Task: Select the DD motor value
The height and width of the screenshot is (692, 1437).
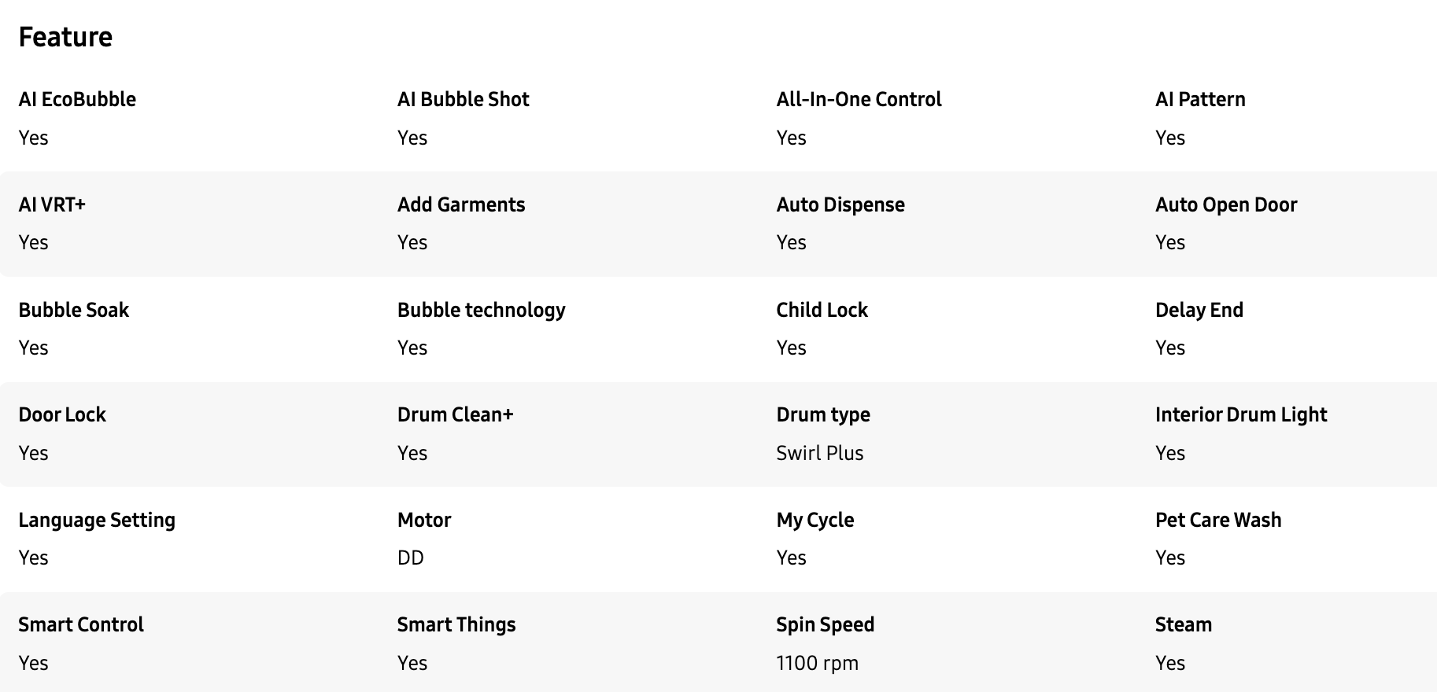Action: [411, 558]
